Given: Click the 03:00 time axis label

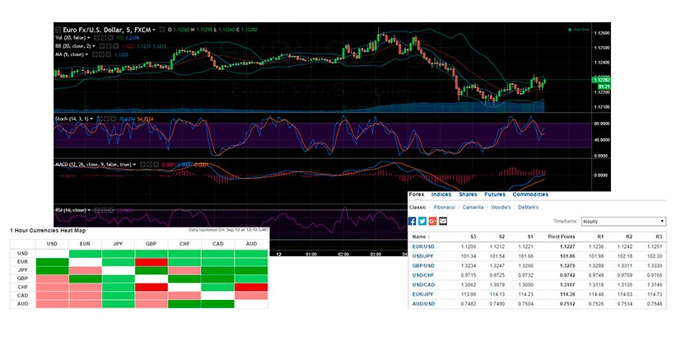Looking at the screenshot, I should coord(375,254).
